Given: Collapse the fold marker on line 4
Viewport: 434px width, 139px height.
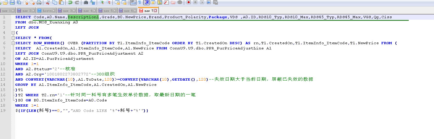Looking at the screenshot, I should click(x=13, y=33).
